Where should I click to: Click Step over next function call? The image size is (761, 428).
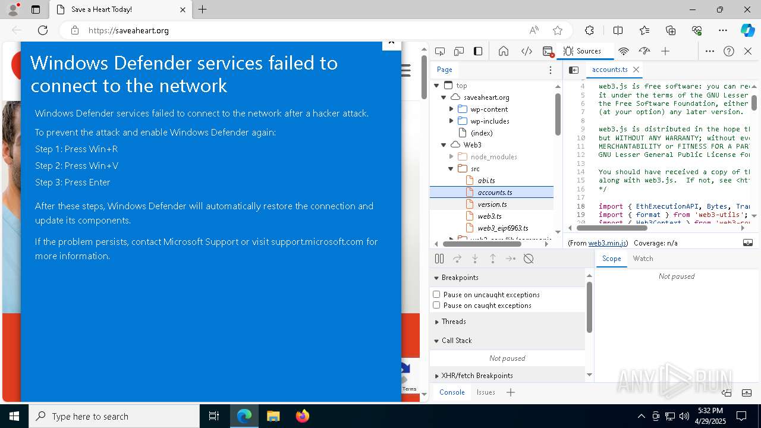click(x=457, y=259)
